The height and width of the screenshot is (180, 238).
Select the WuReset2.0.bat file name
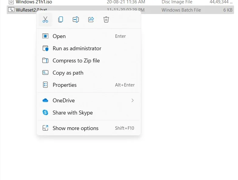[x=31, y=10]
